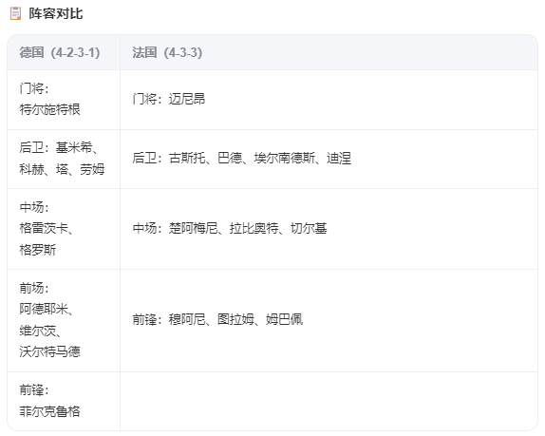
Task: Click Germany defenders cell with 基米希
Action: coord(64,160)
